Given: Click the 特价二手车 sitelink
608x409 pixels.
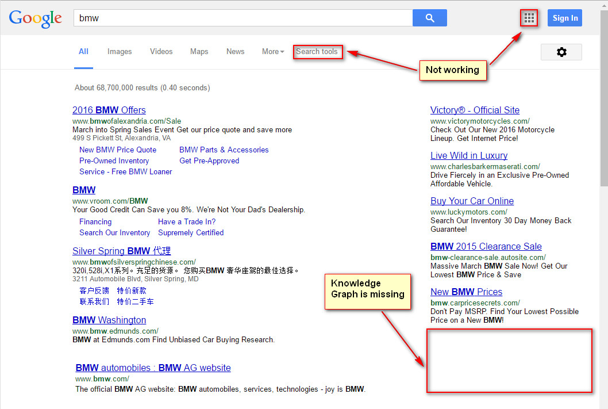Looking at the screenshot, I should pos(135,301).
